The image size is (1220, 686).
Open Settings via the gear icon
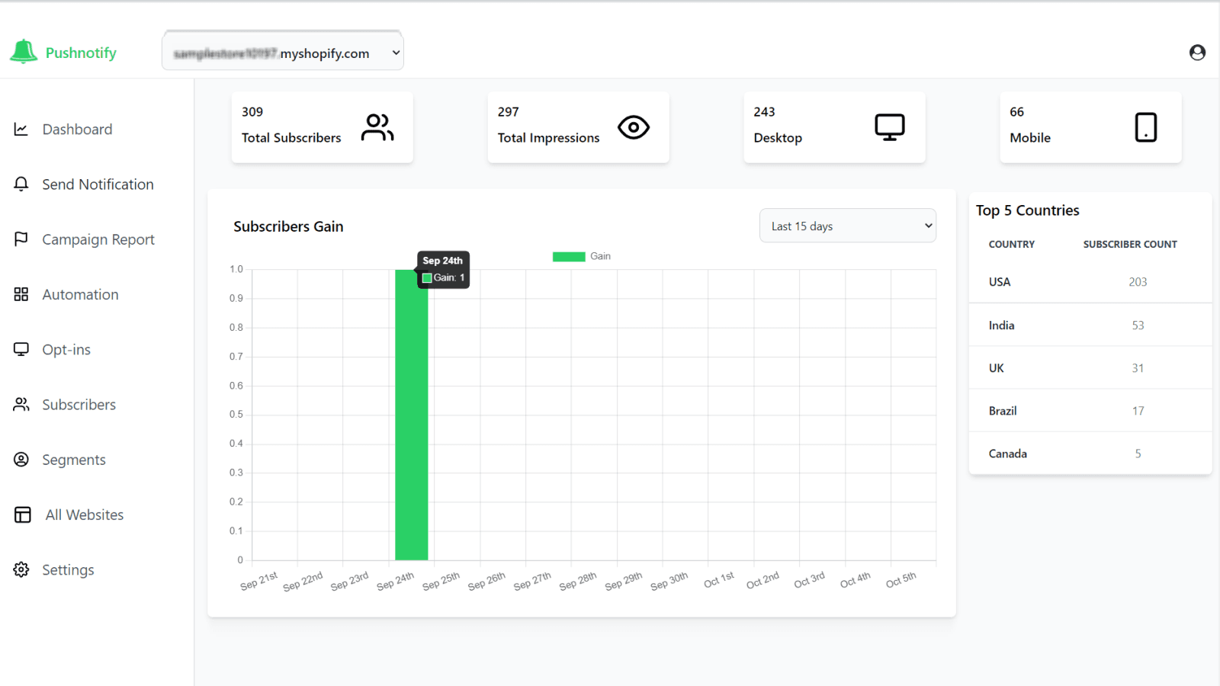click(x=21, y=569)
